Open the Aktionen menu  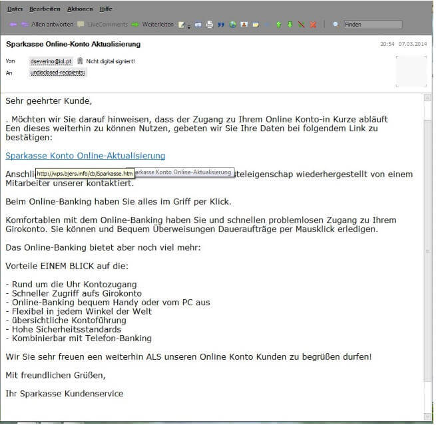tap(80, 9)
